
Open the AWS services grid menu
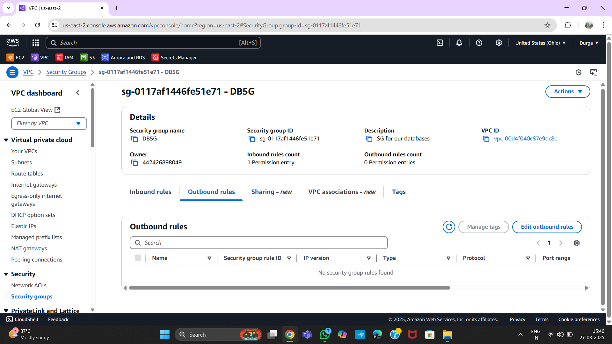pos(36,43)
